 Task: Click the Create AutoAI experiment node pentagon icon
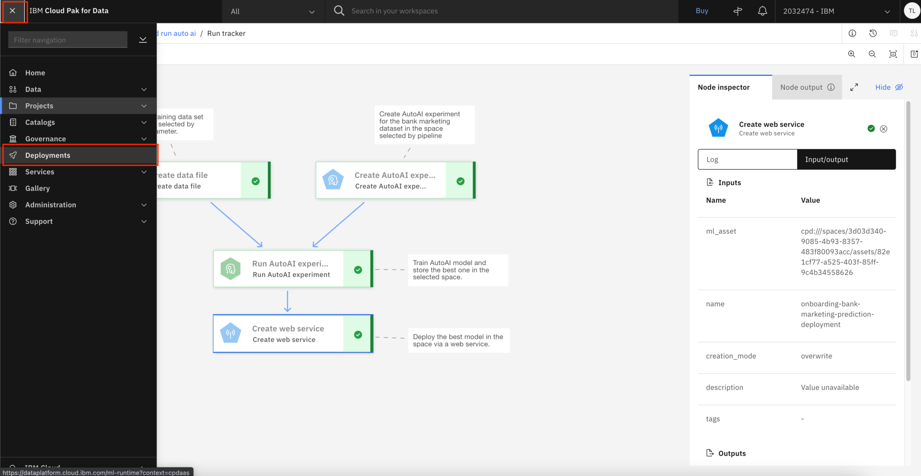[x=333, y=180]
